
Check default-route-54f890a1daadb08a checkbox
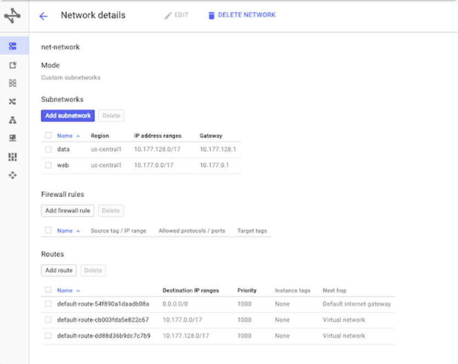(48, 304)
